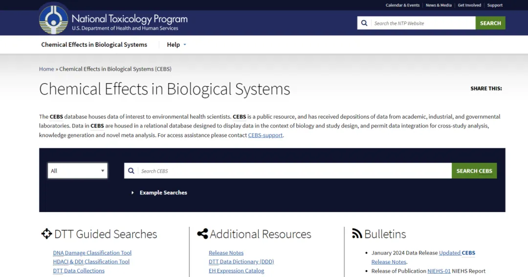528x277 pixels.
Task: Open Calendar & Events top link
Action: [402, 5]
